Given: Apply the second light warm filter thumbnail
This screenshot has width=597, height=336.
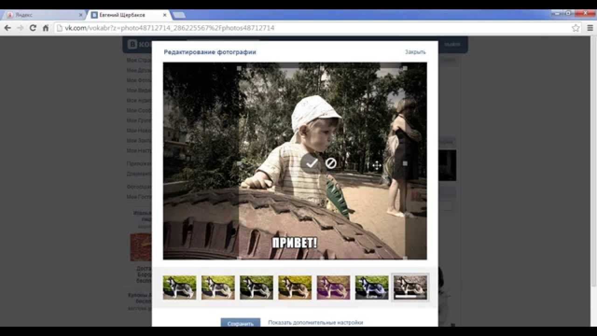Looking at the screenshot, I should [x=218, y=287].
